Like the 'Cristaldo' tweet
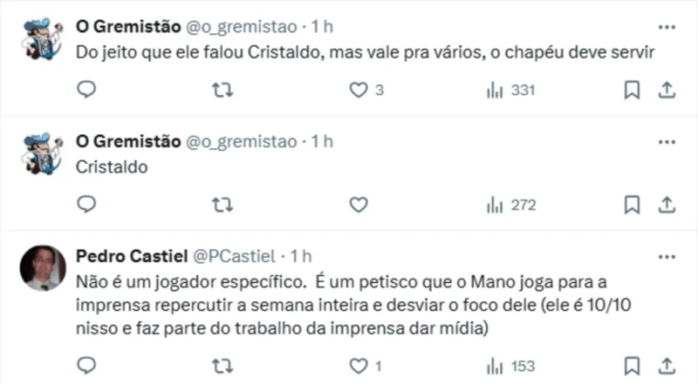 click(x=359, y=205)
